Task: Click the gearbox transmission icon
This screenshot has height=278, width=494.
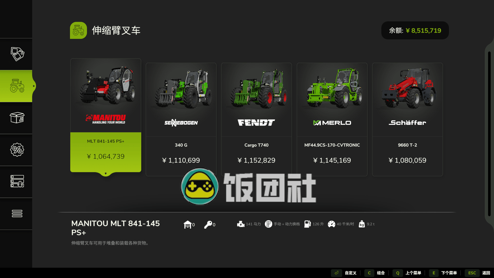Action: pyautogui.click(x=268, y=224)
